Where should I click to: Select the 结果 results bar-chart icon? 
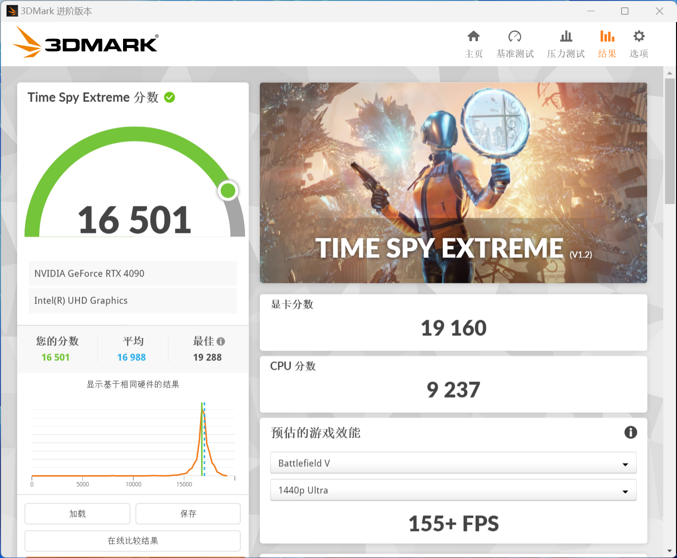[607, 36]
